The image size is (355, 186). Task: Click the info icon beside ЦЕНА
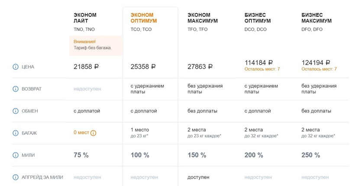pyautogui.click(x=16, y=67)
